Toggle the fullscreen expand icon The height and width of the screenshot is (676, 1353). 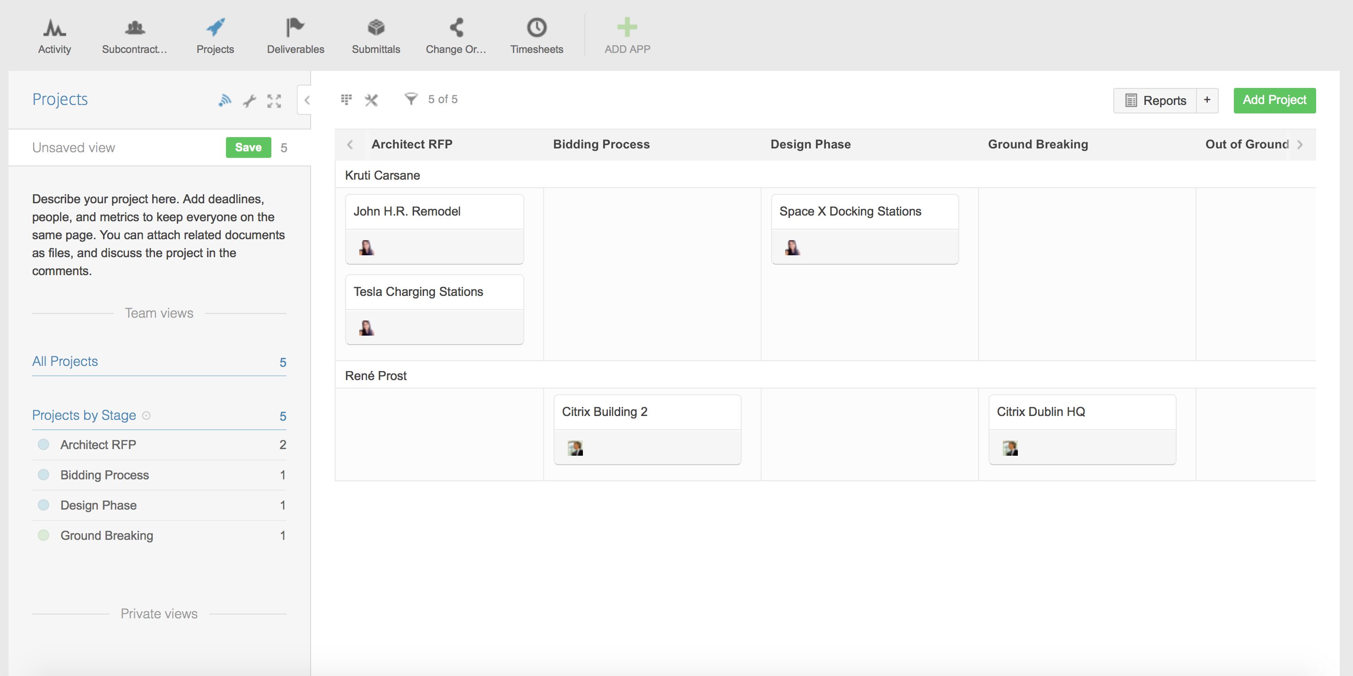[x=274, y=100]
